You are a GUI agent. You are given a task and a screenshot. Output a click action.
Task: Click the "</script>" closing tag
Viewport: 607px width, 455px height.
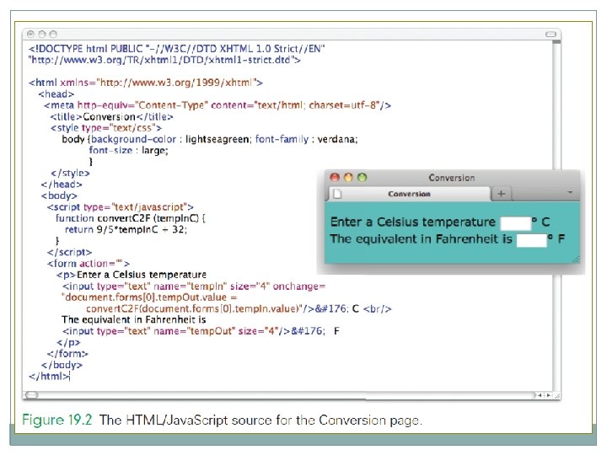click(x=69, y=252)
